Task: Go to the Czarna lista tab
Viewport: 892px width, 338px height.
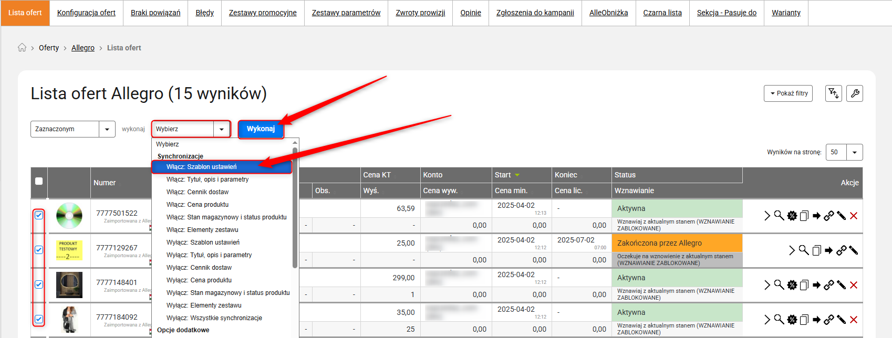Action: (x=662, y=13)
